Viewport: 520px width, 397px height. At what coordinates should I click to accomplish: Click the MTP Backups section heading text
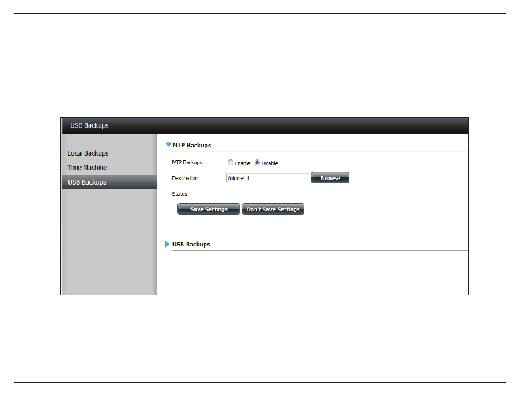tap(192, 145)
